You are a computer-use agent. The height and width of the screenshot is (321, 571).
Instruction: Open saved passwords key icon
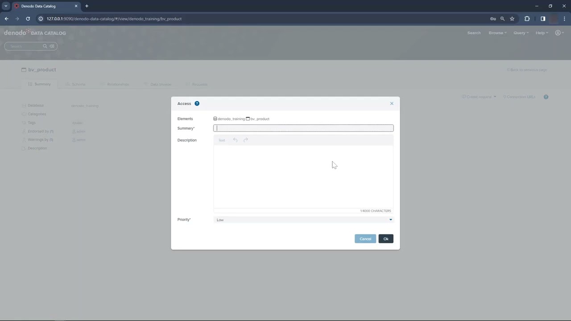click(x=493, y=19)
